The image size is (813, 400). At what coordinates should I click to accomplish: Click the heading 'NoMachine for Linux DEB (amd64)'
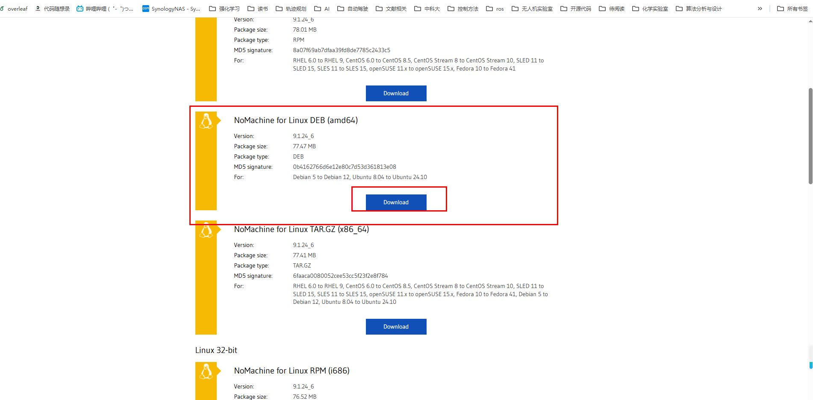[x=296, y=120]
